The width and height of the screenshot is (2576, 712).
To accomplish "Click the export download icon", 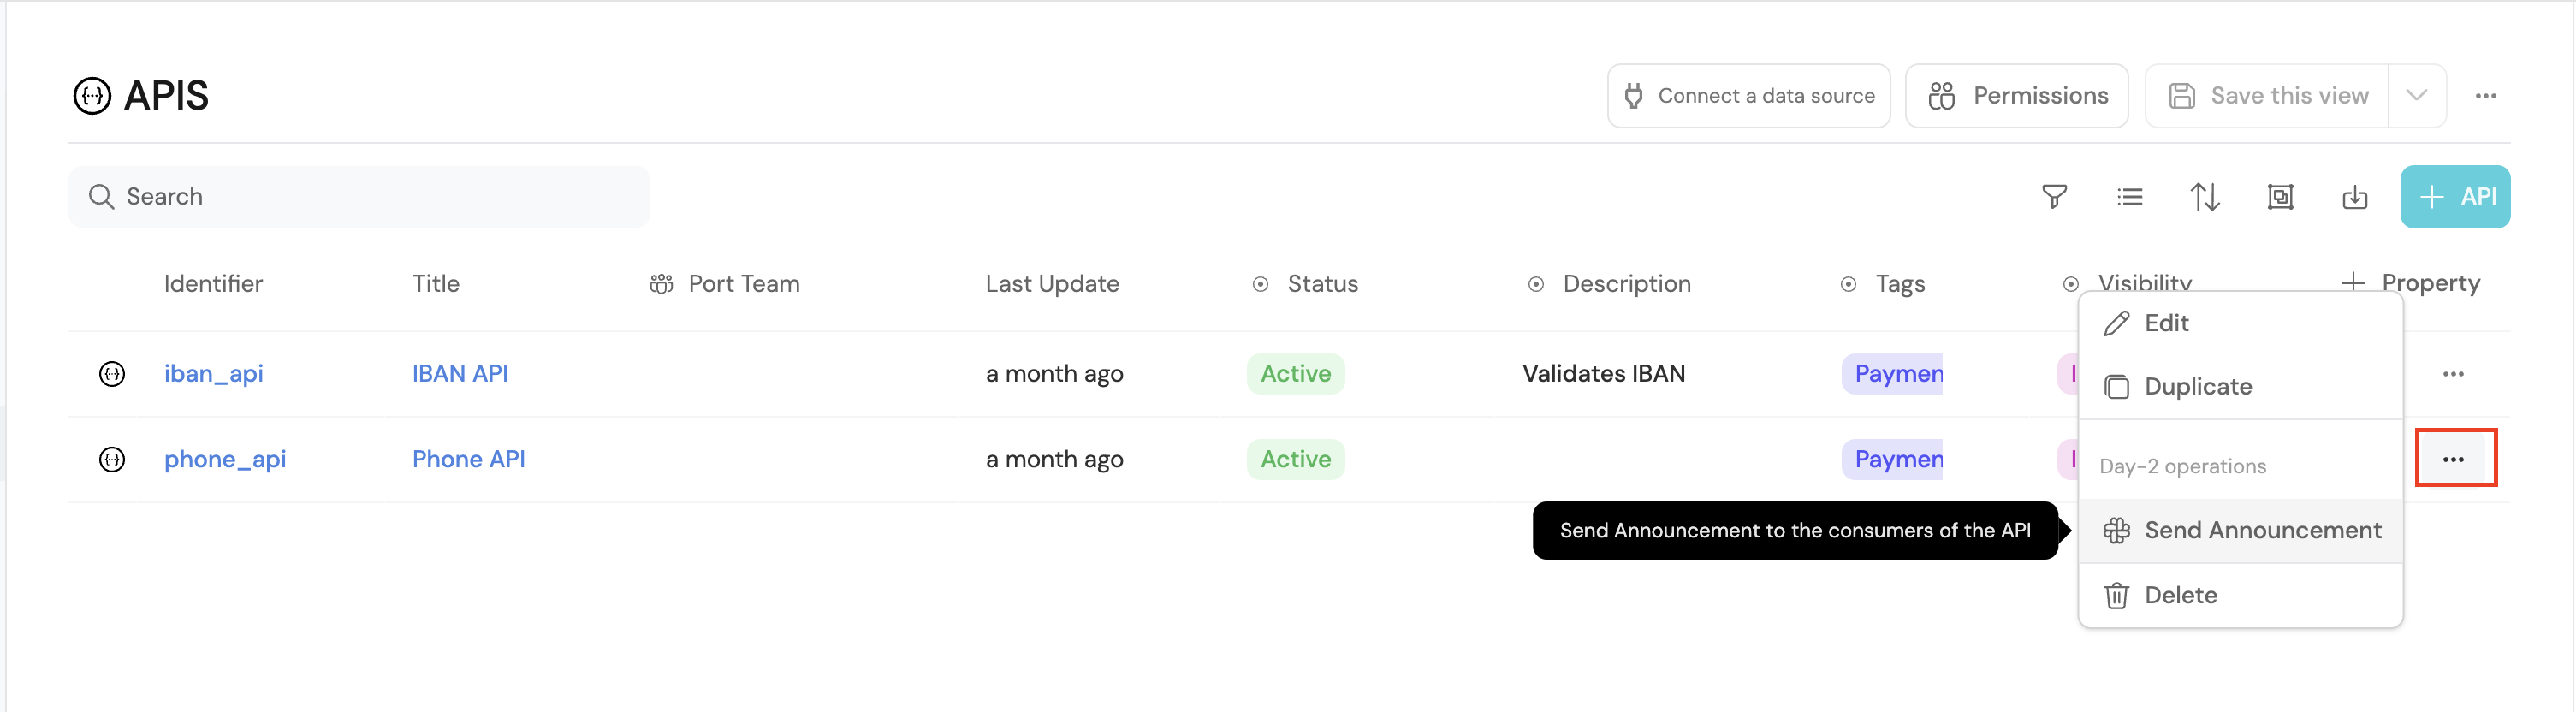I will (x=2355, y=196).
